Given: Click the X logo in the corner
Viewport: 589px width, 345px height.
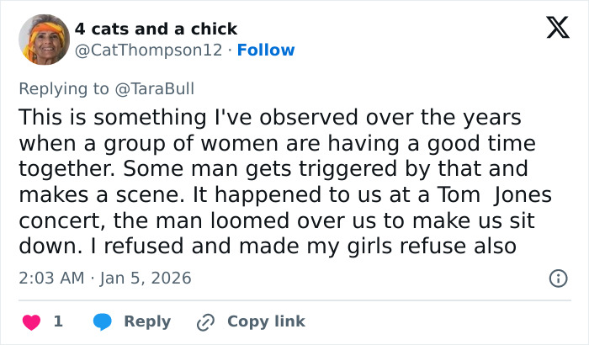Looking at the screenshot, I should tap(552, 29).
